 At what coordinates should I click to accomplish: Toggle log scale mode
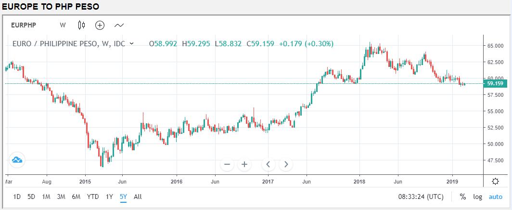(477, 197)
